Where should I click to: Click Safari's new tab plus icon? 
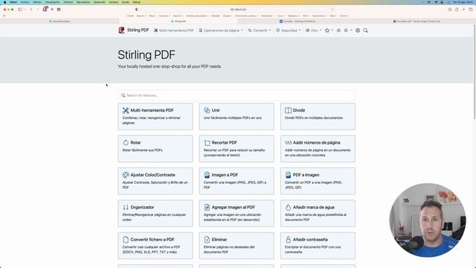tap(463, 10)
